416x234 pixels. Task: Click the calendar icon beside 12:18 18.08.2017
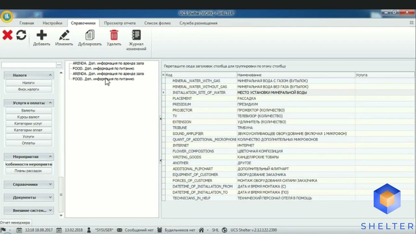point(19,230)
